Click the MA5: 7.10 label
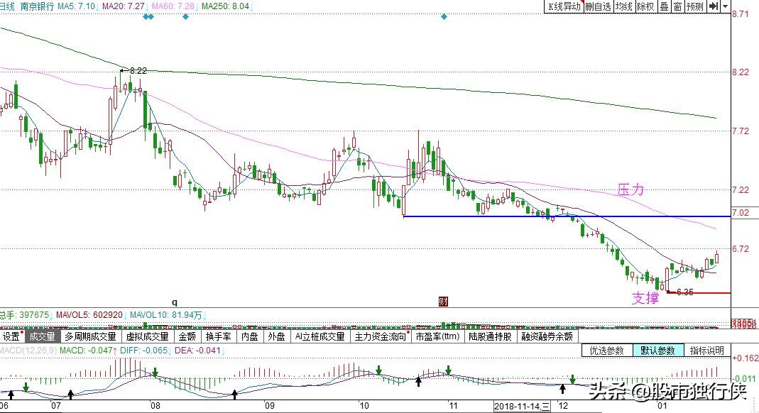 pos(77,6)
